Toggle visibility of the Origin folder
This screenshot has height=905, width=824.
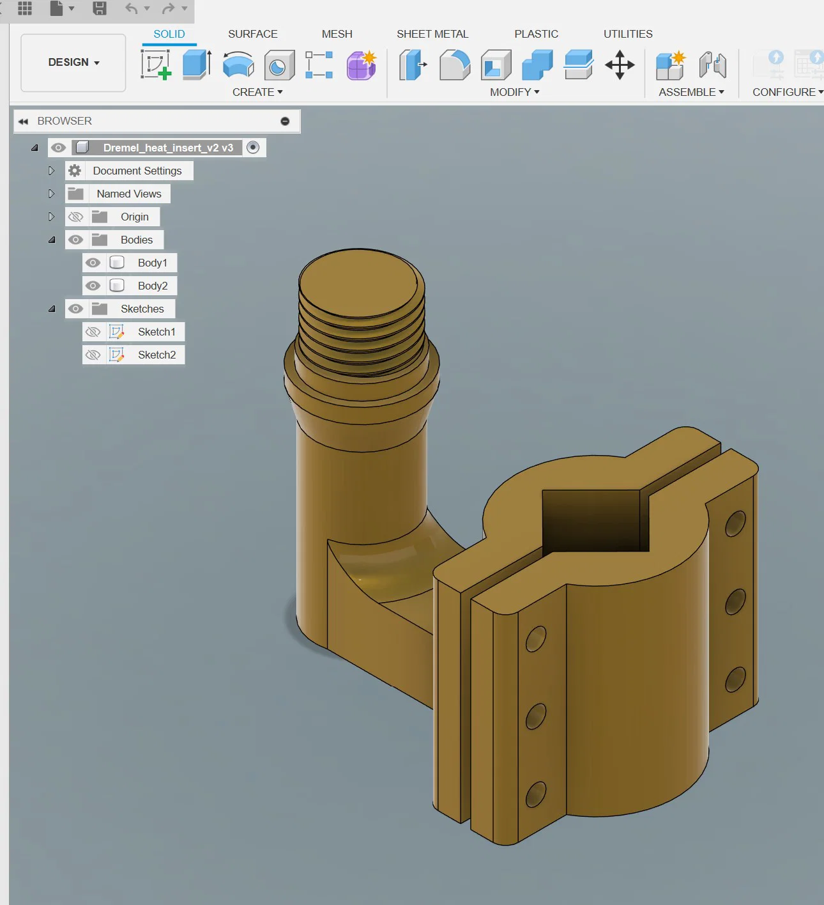pyautogui.click(x=76, y=217)
